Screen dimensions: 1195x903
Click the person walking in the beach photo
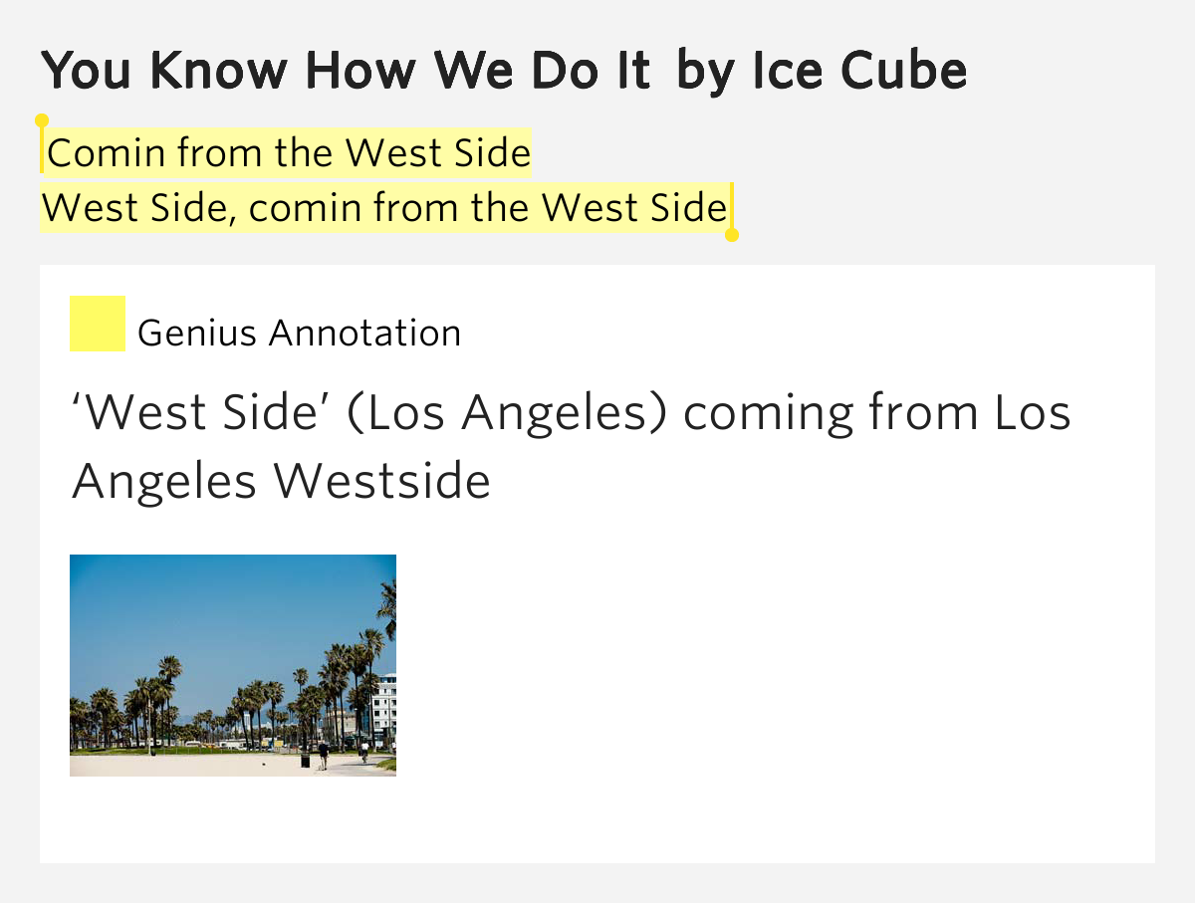324,756
